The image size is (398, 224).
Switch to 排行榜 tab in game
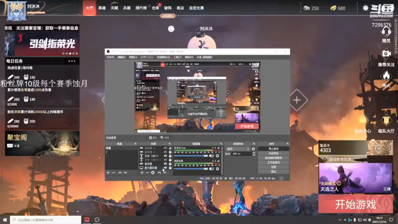(141, 8)
